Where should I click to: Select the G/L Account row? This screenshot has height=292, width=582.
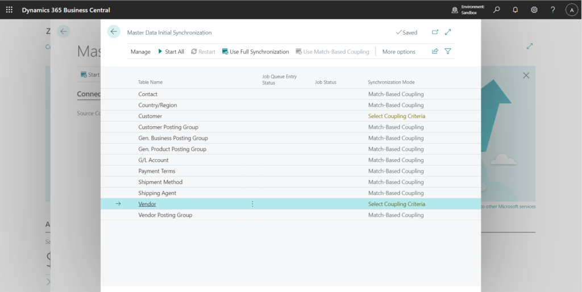(x=290, y=160)
